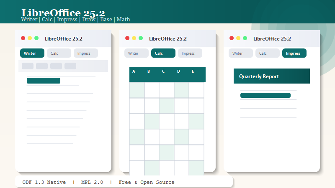Click the middle window's LibreOffice 25.2 title

point(168,38)
